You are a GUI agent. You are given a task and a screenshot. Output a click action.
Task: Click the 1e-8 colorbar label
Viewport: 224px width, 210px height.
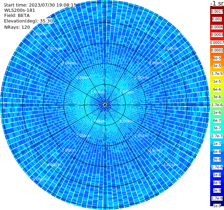pos(217,175)
